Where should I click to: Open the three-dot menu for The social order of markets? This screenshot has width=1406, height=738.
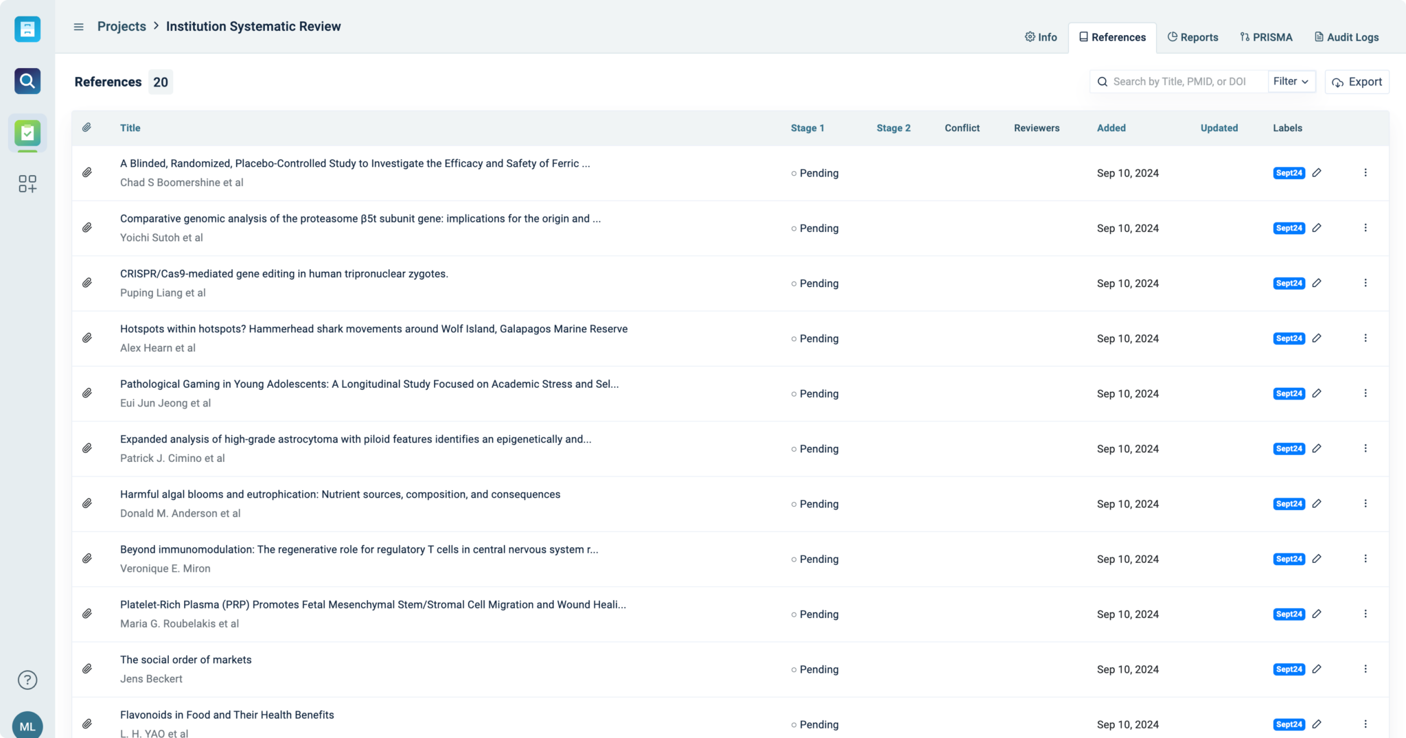coord(1365,669)
